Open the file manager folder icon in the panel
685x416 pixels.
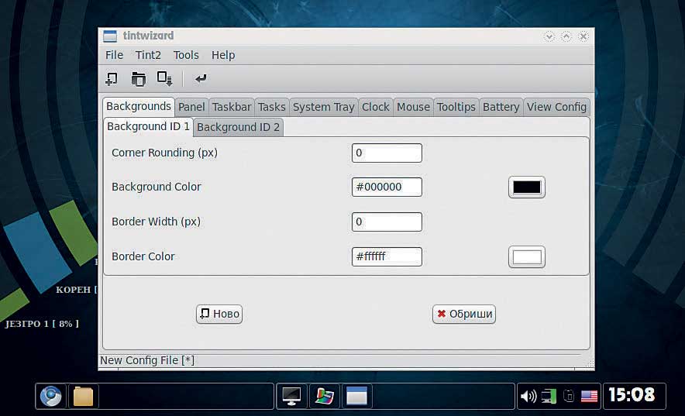83,397
